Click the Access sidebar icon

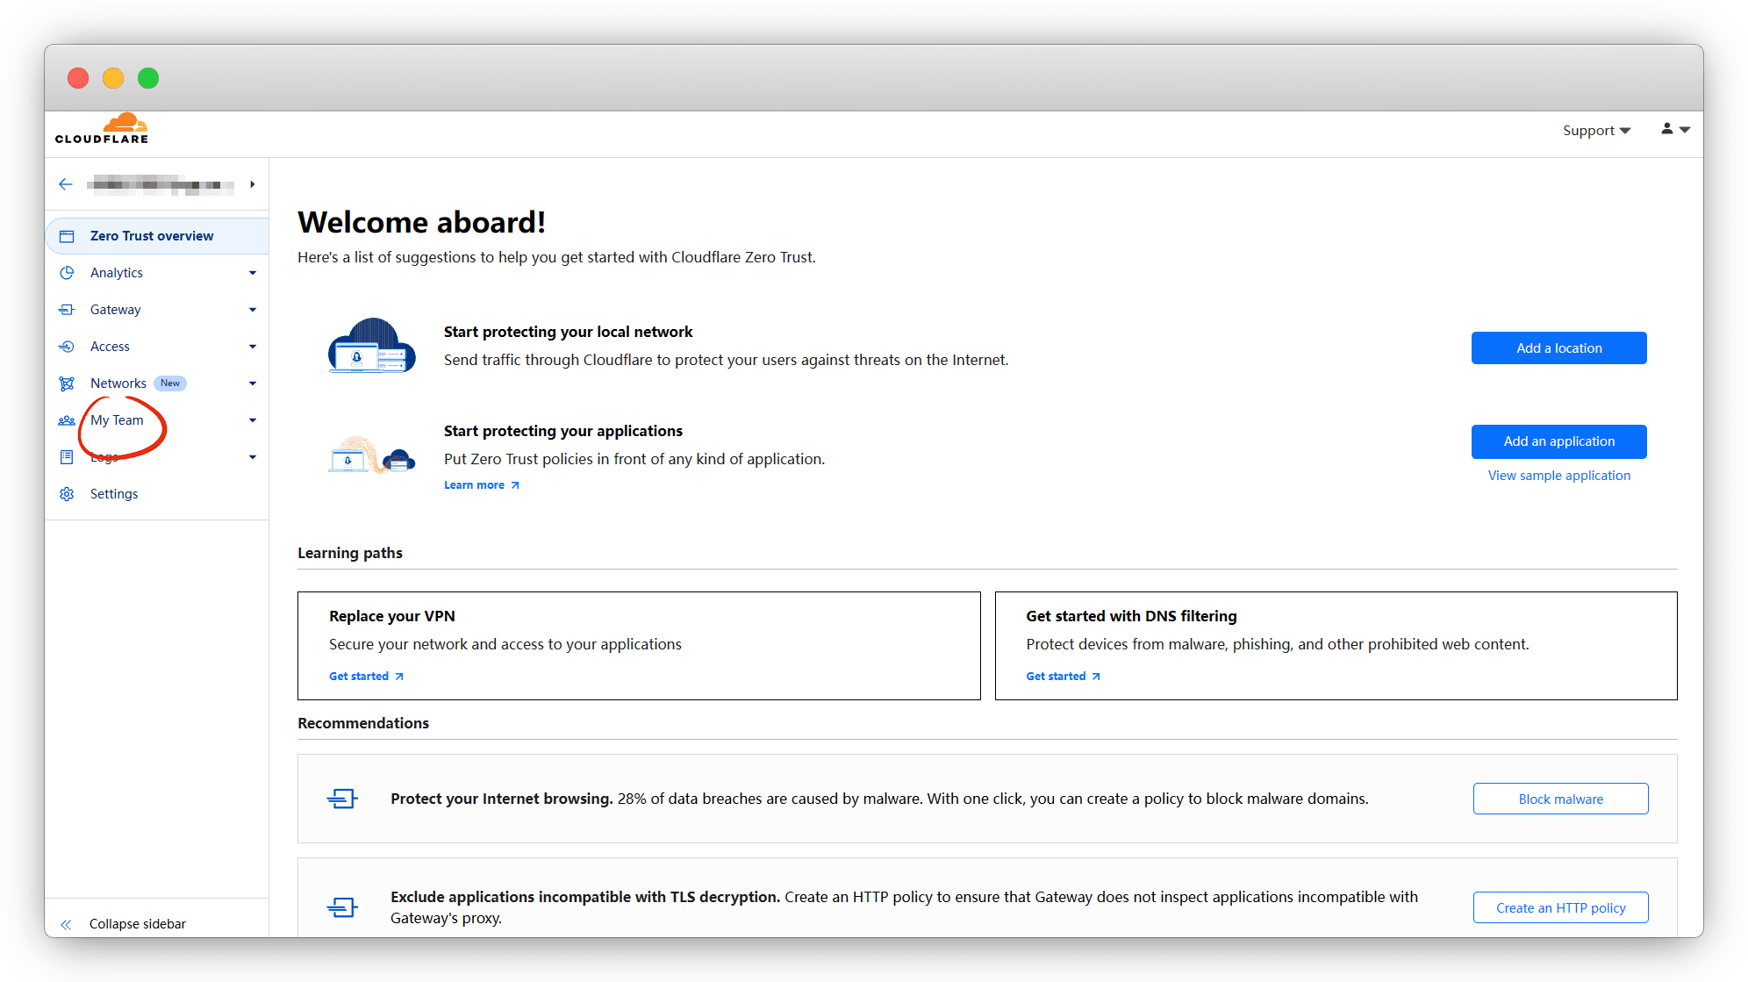coord(67,347)
